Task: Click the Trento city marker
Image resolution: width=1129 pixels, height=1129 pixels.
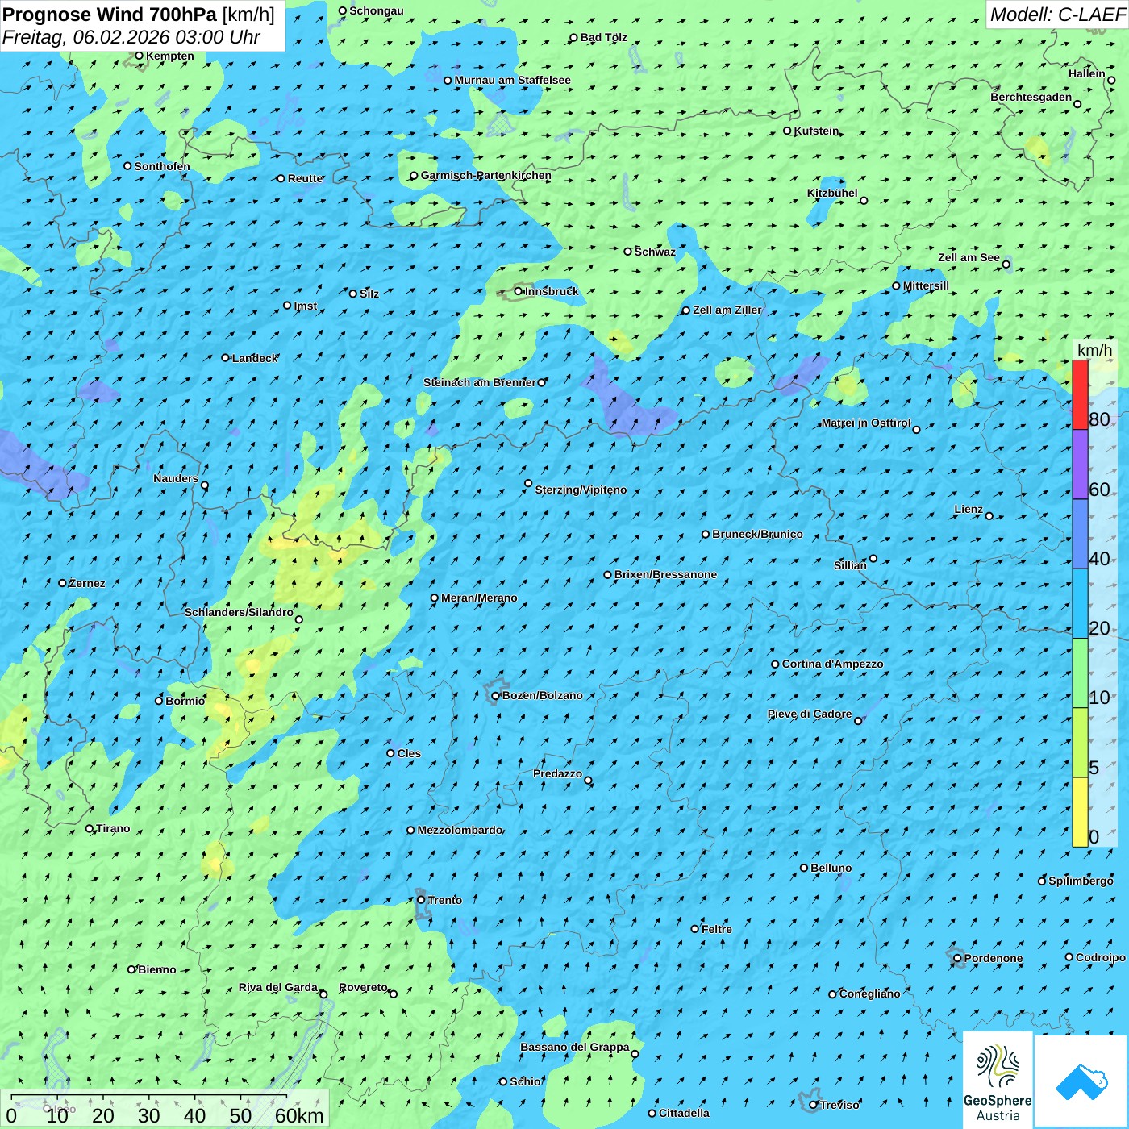Action: click(421, 900)
